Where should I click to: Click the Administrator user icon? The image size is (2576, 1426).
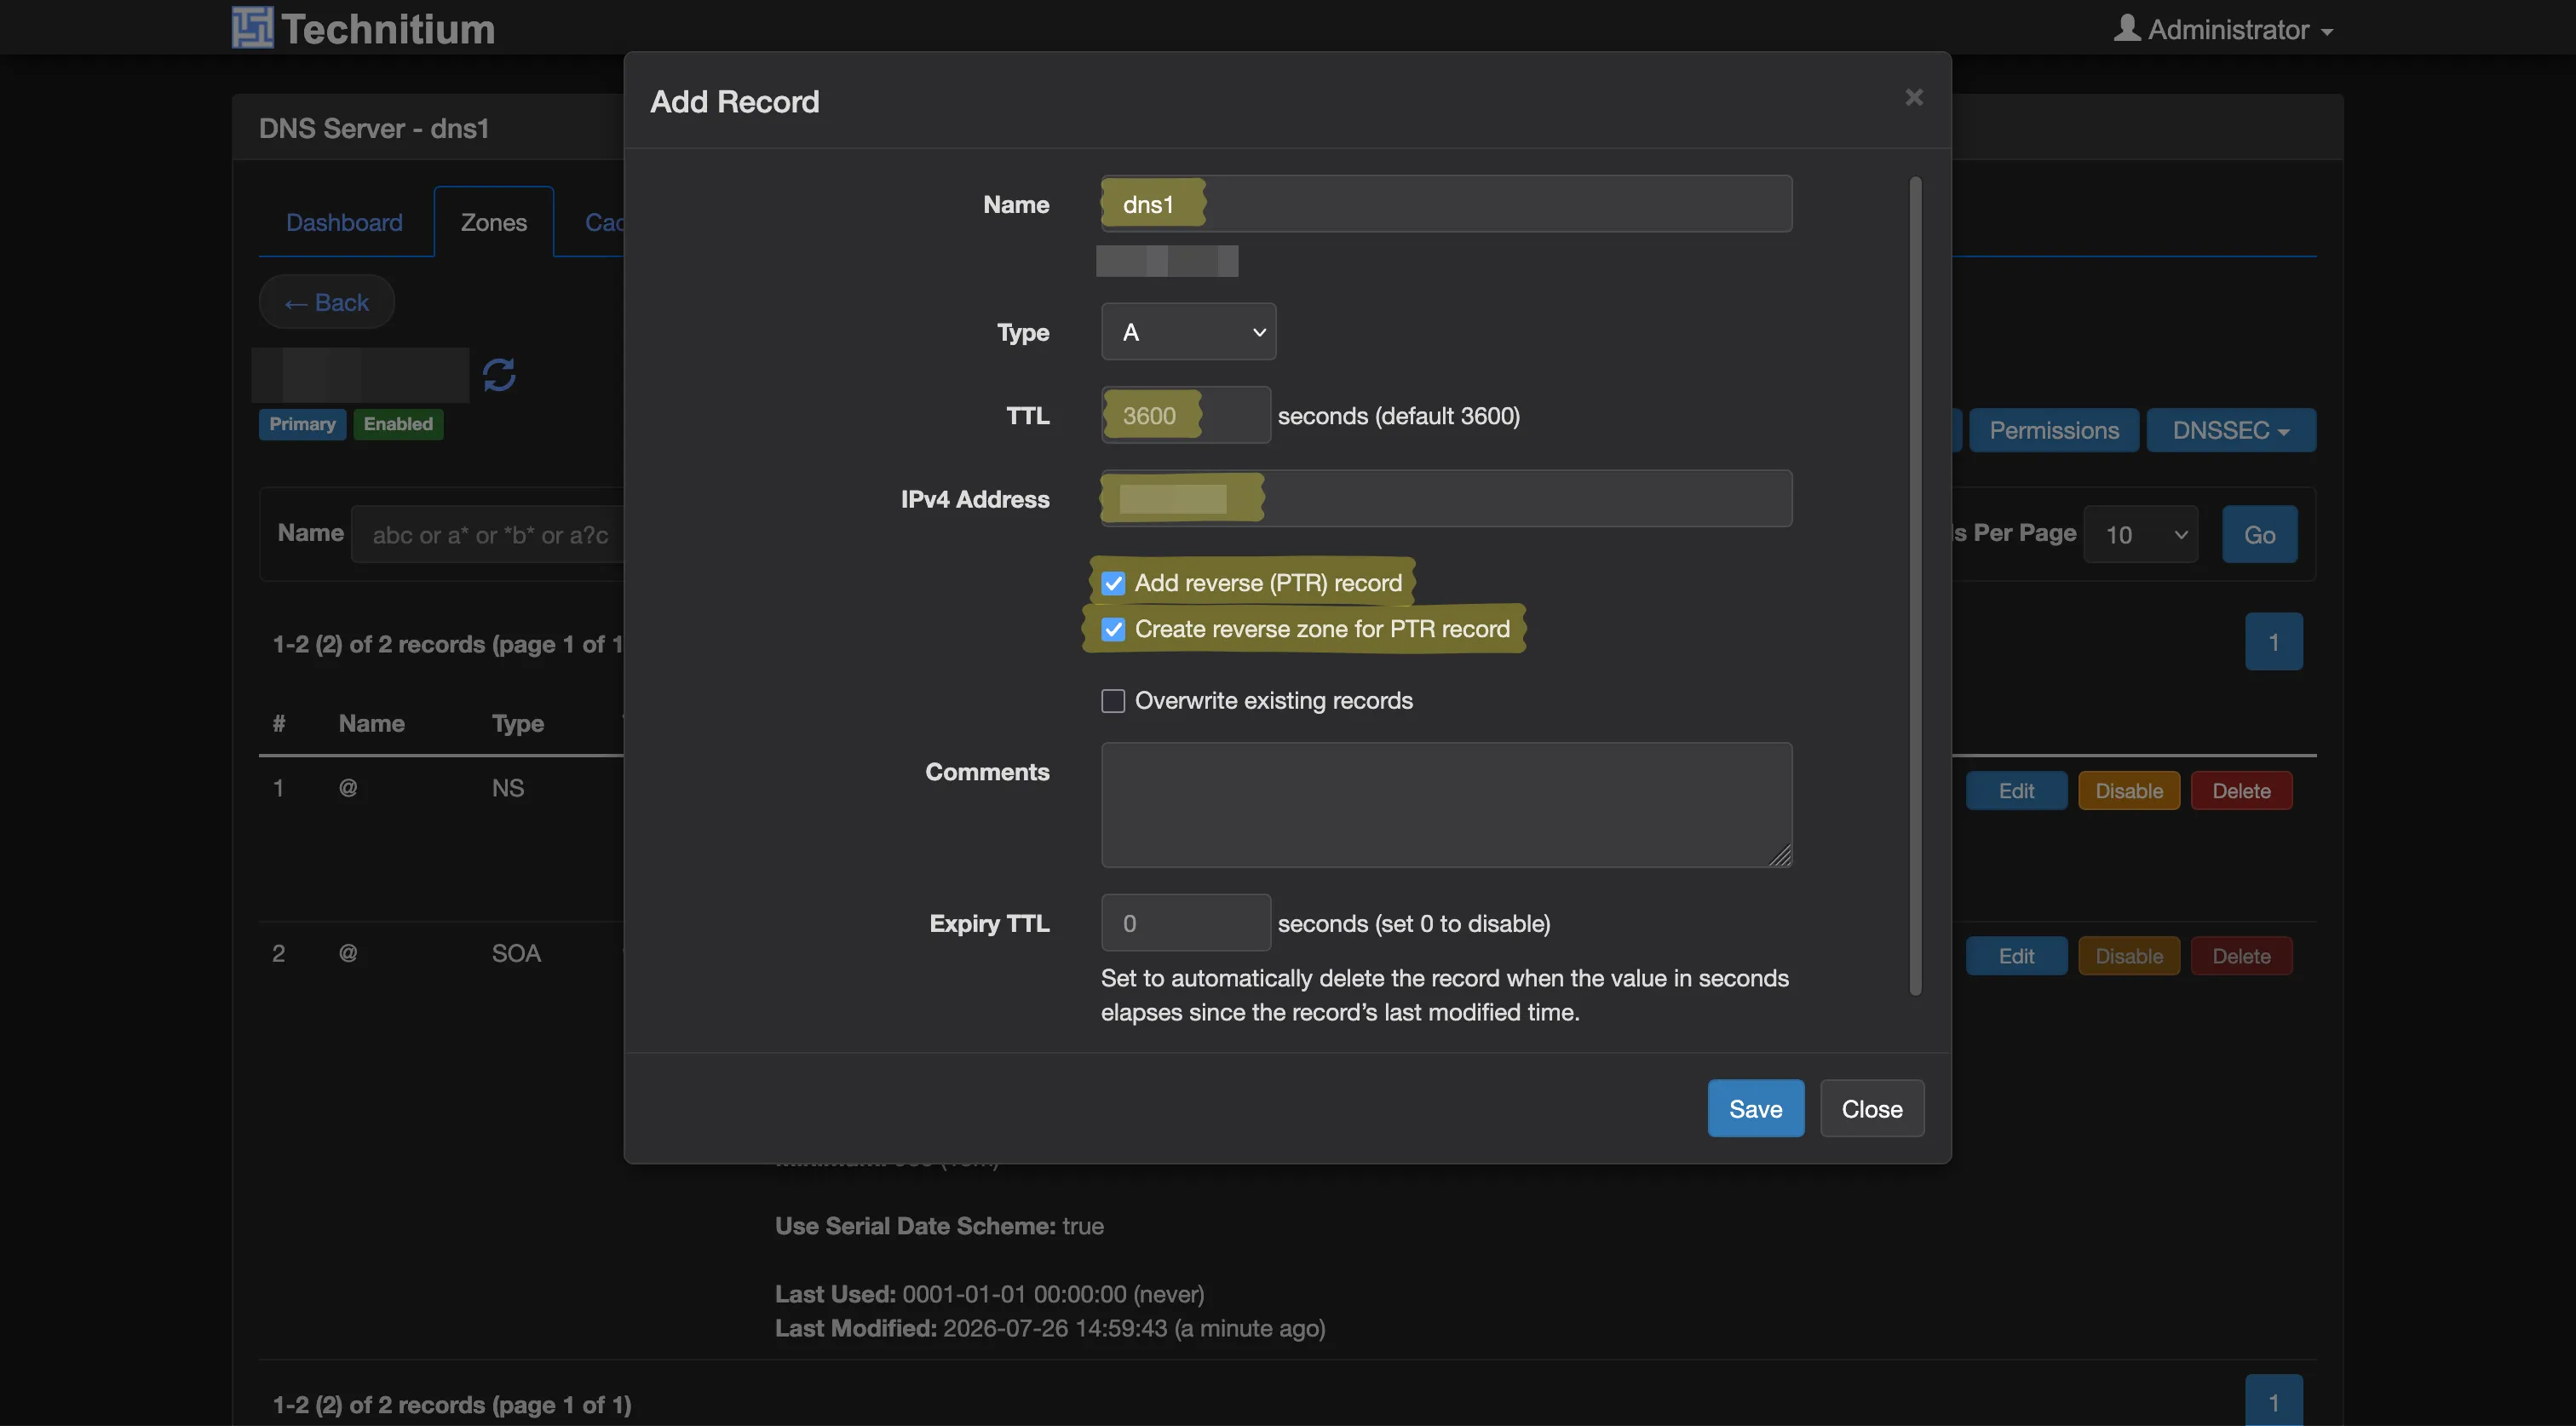click(x=2127, y=28)
